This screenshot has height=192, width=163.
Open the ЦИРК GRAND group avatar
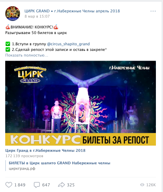[13, 13]
